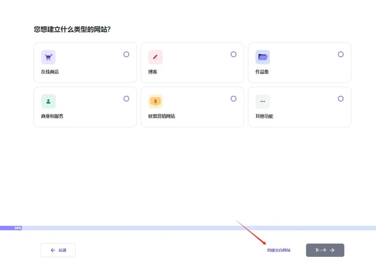
Task: Click the ellipsis icon on 其他功能 card
Action: click(x=263, y=101)
